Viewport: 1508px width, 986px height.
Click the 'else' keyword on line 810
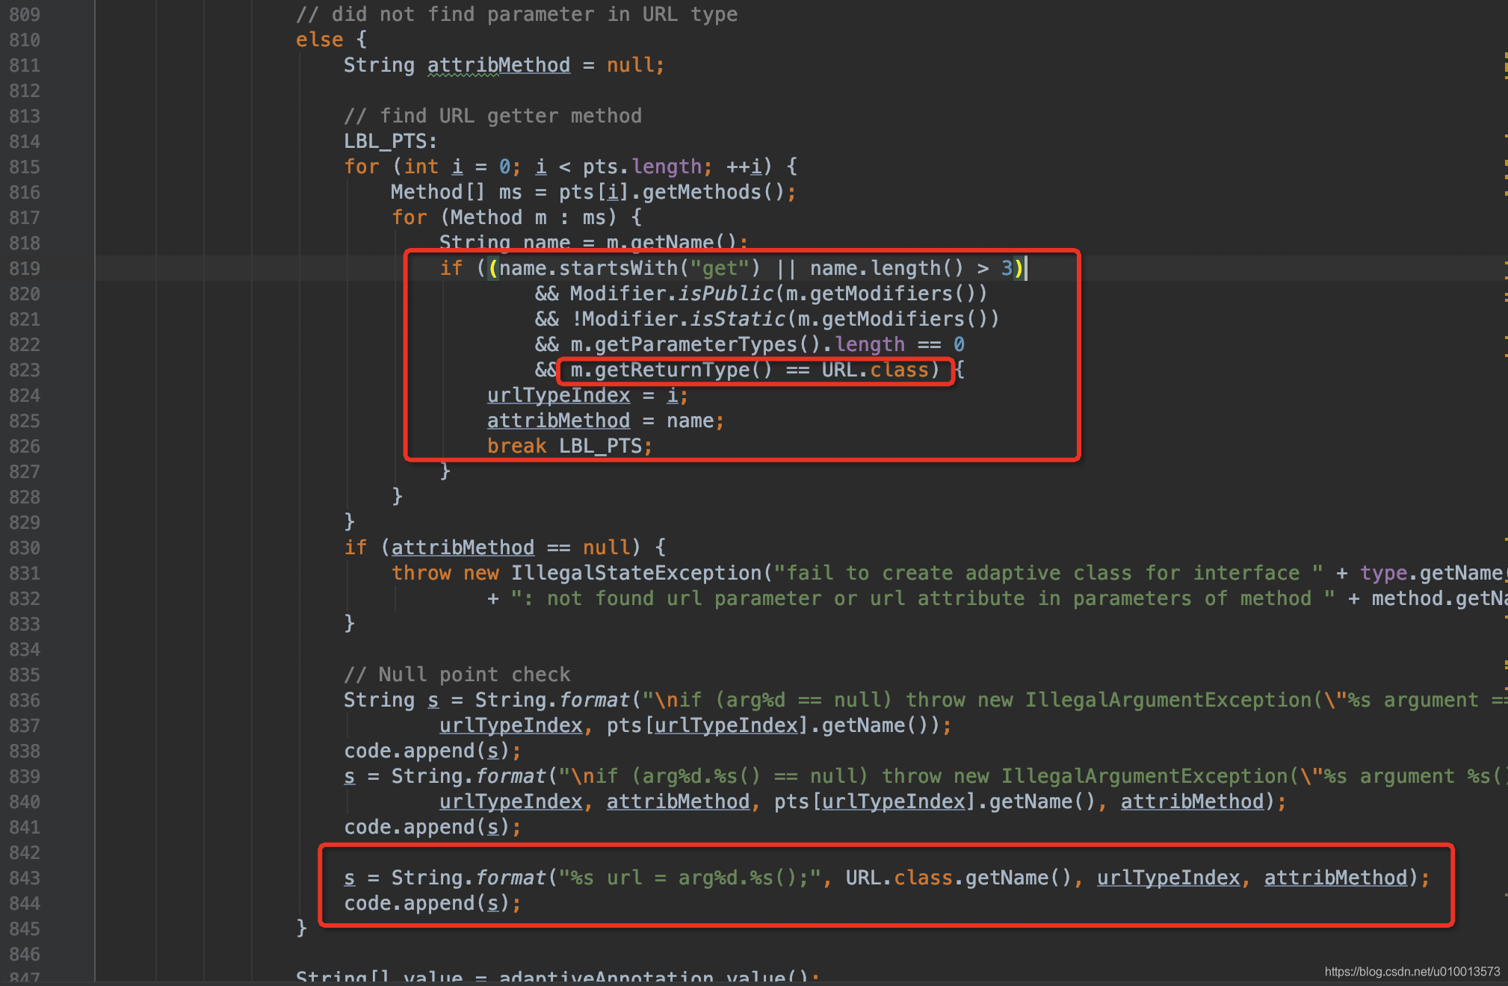[x=320, y=40]
